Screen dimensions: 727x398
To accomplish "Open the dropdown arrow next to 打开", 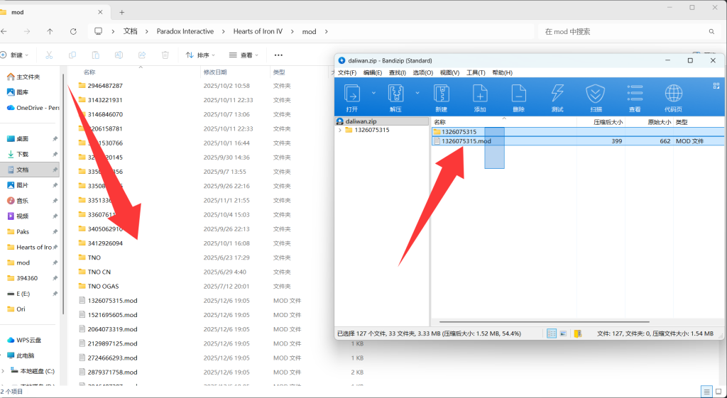I will [x=373, y=92].
